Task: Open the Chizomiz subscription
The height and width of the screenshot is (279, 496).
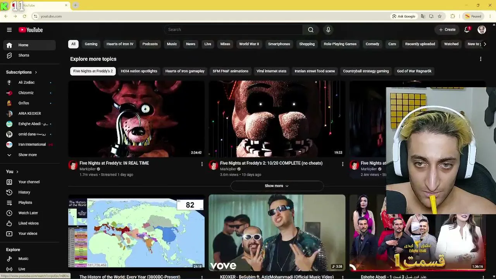Action: pos(29,93)
